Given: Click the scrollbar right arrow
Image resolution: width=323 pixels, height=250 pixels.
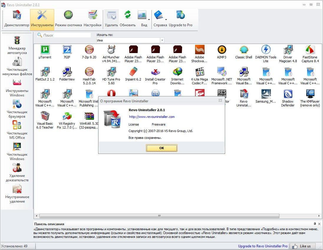Looking at the screenshot, I should point(319,216).
